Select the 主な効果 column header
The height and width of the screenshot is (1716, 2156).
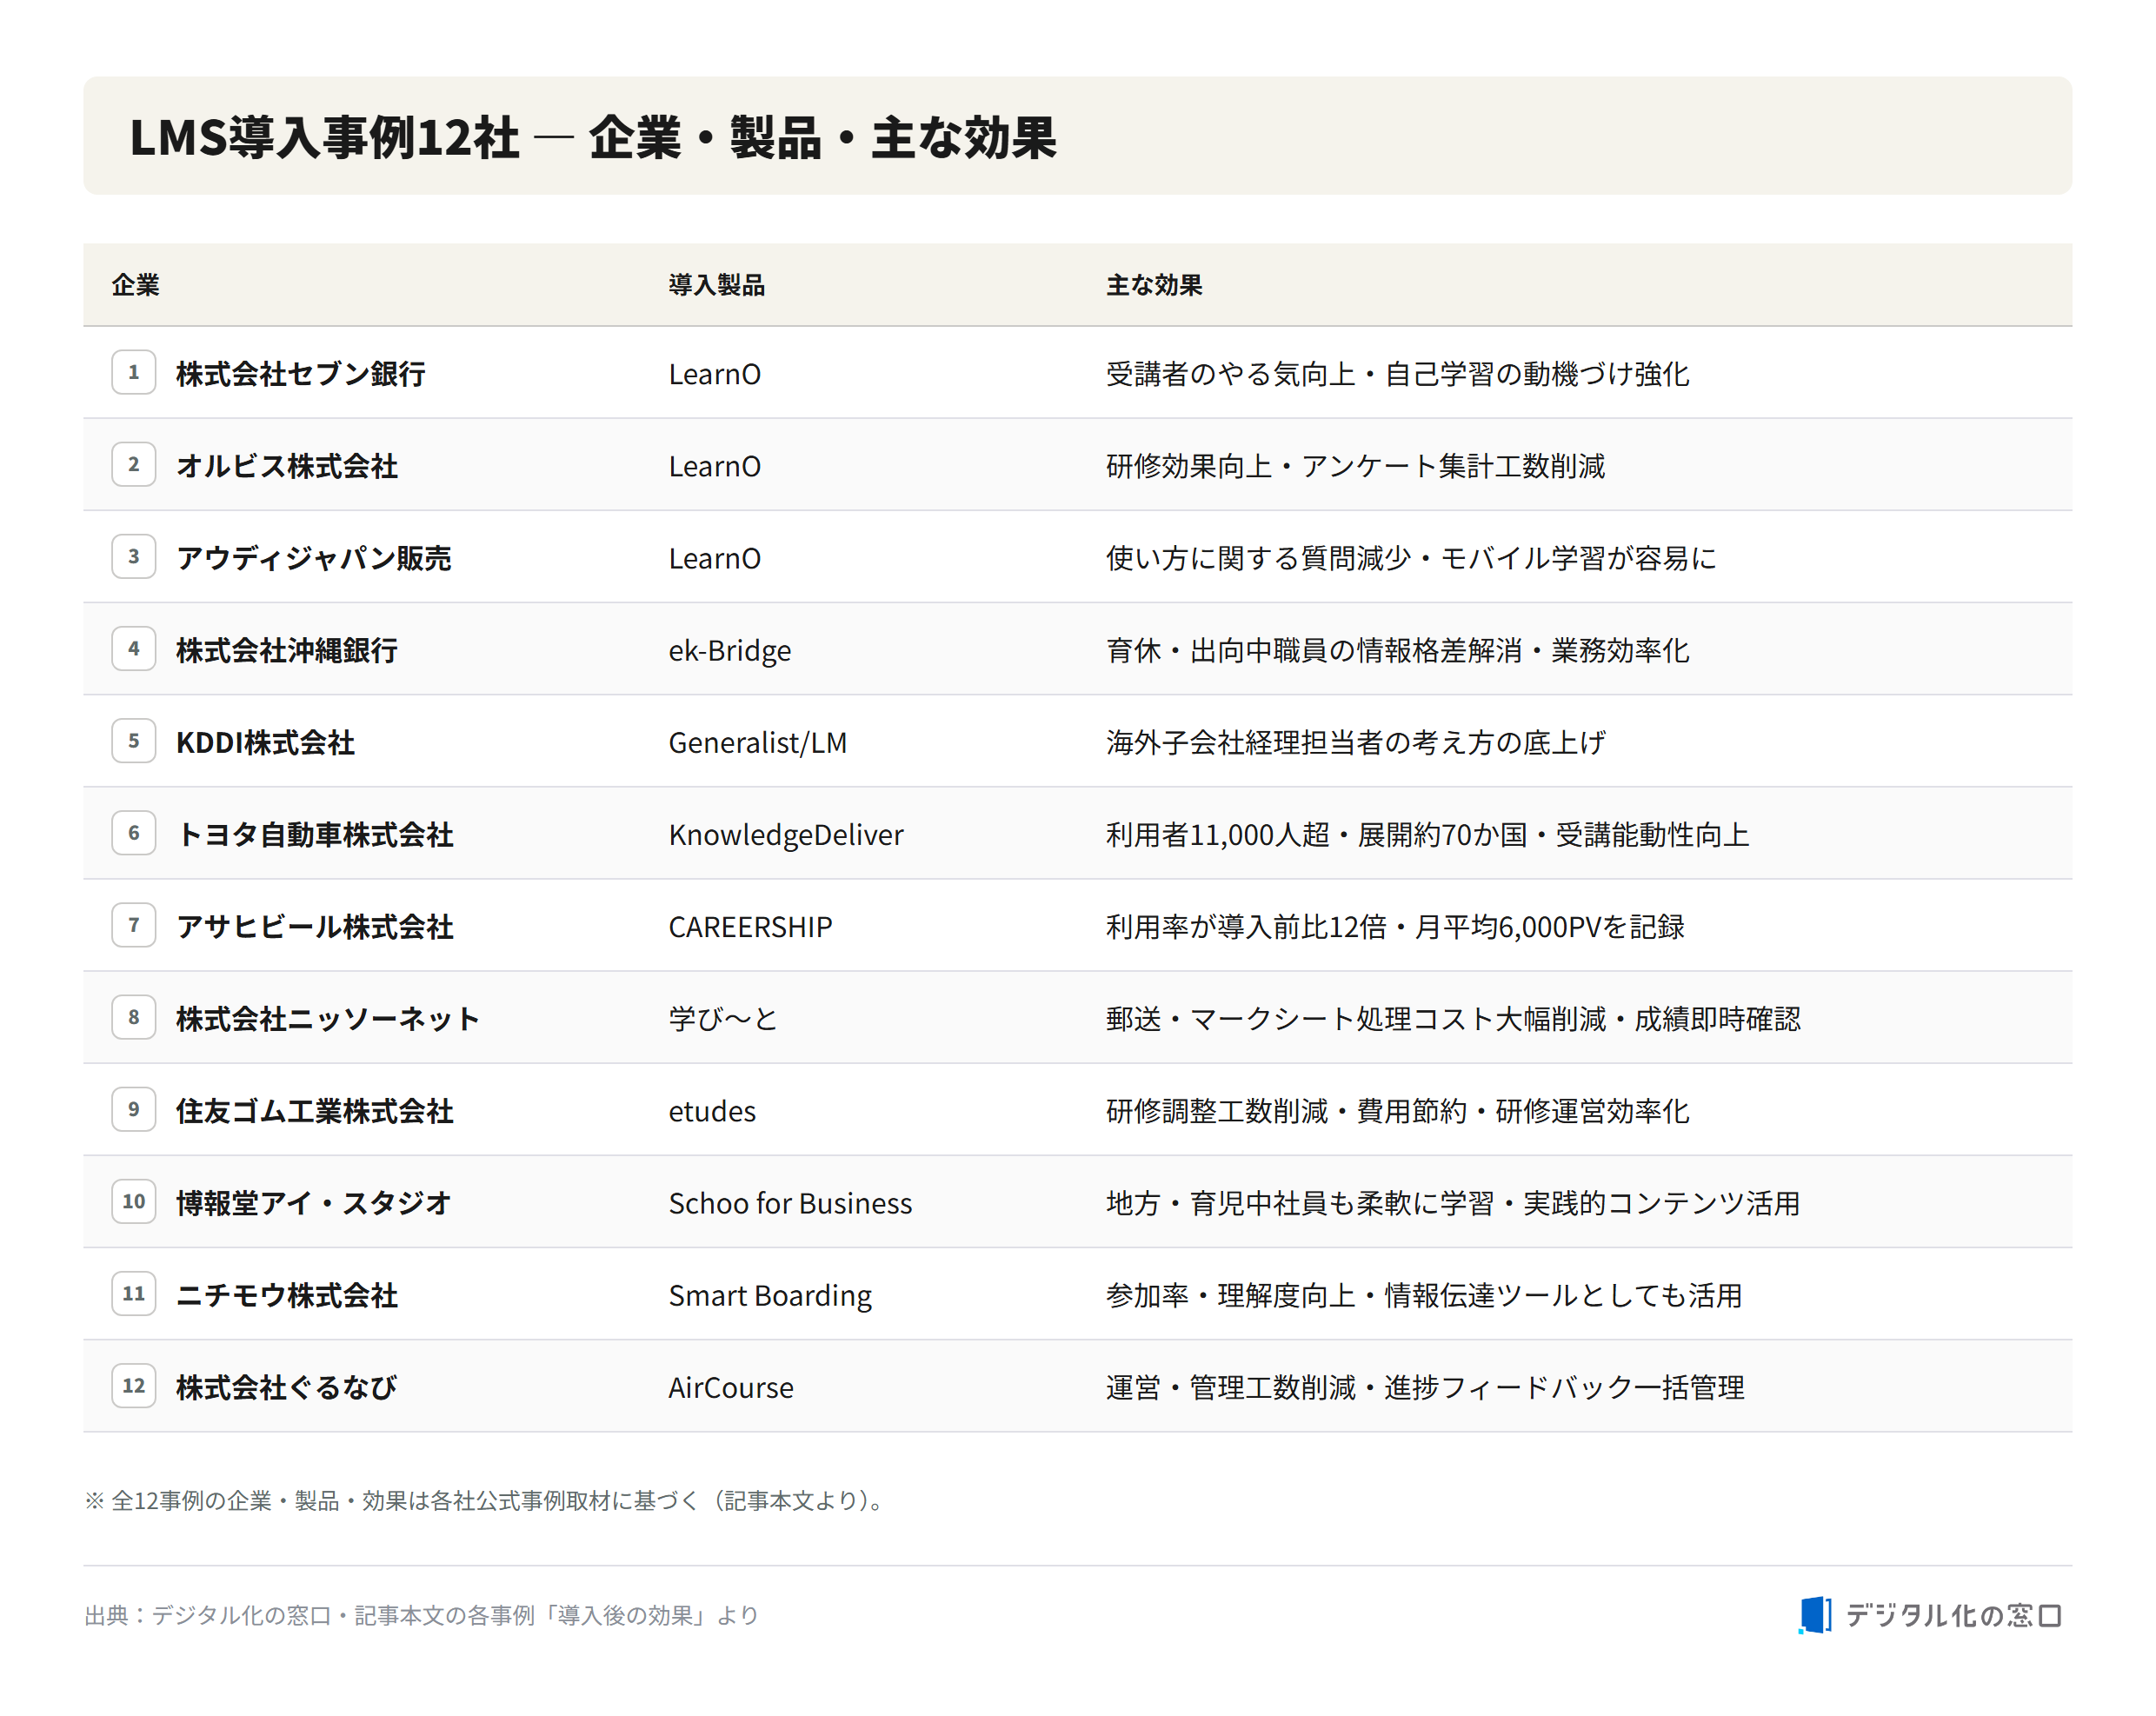(x=1154, y=285)
